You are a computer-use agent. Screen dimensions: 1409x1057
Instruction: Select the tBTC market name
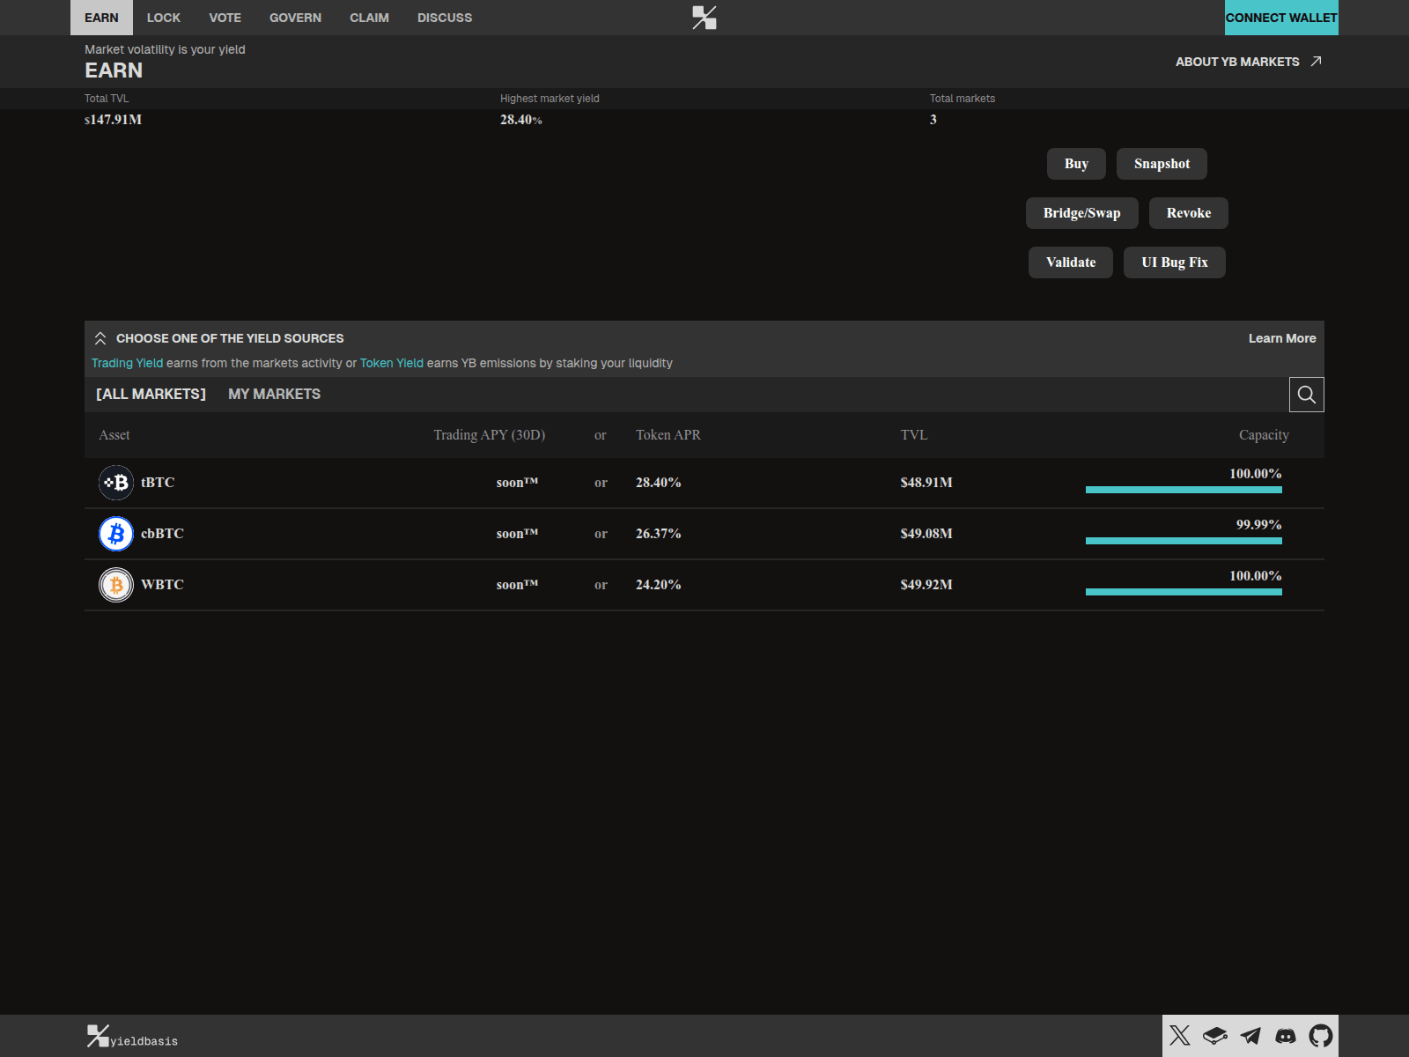click(x=158, y=483)
